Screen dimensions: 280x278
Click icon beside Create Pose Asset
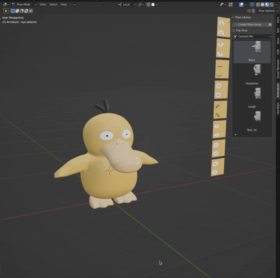pos(270,25)
